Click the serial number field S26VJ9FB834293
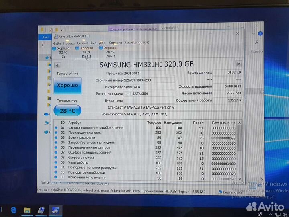The height and width of the screenshot is (217, 289). [149, 80]
